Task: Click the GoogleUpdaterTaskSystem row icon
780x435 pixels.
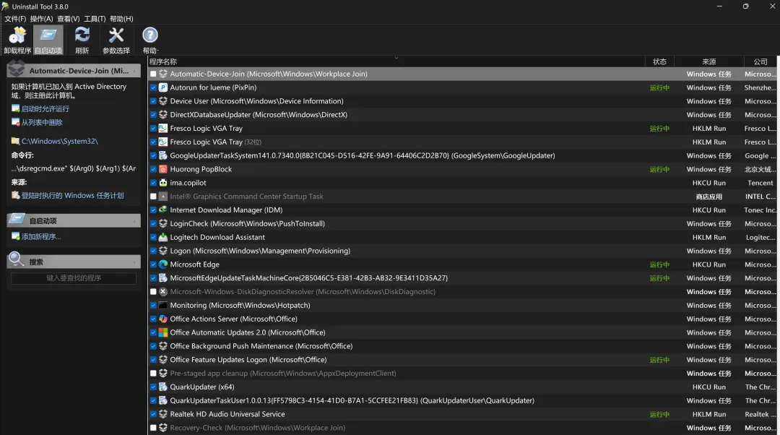Action: [162, 155]
